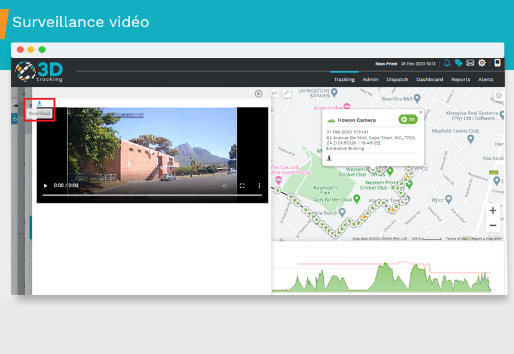The height and width of the screenshot is (354, 514).
Task: Zoom out on the map
Action: (x=493, y=225)
